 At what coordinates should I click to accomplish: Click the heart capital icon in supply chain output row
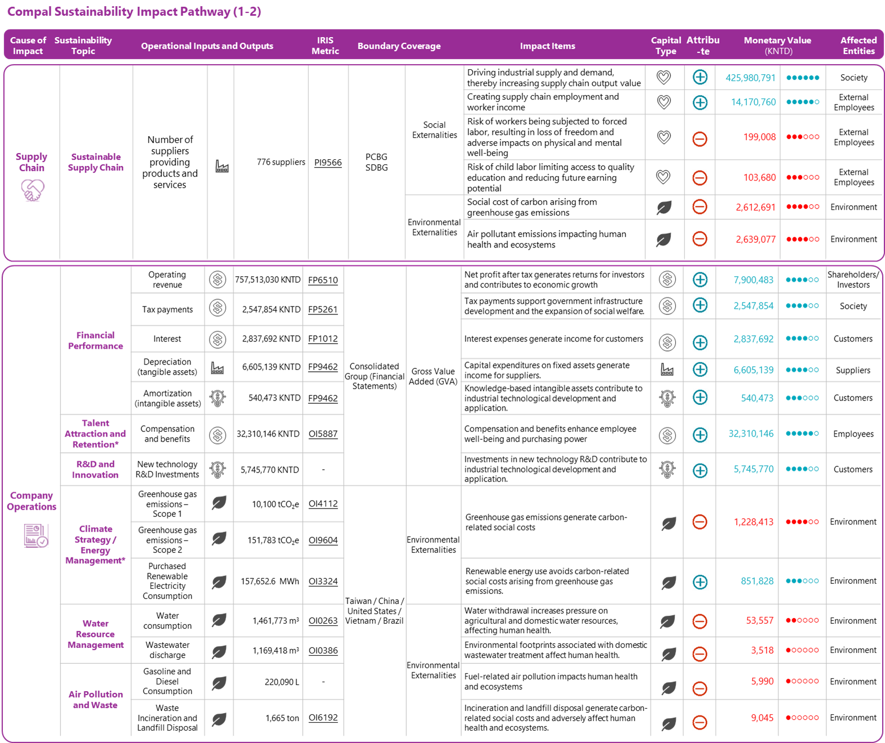664,77
